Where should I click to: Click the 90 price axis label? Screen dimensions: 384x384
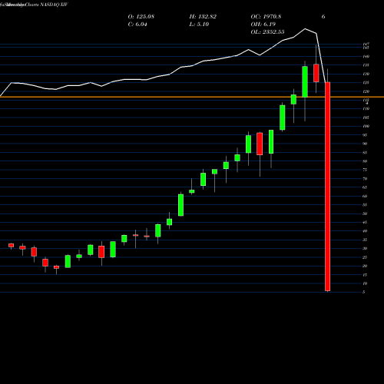(365, 144)
